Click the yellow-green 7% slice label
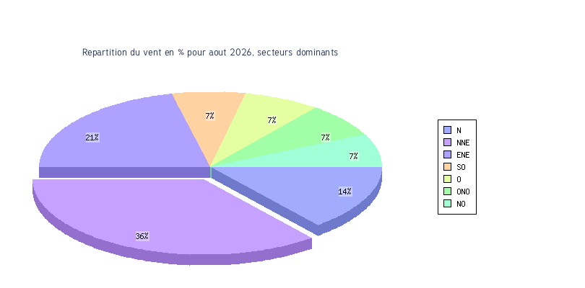The width and height of the screenshot is (585, 288). [x=272, y=120]
